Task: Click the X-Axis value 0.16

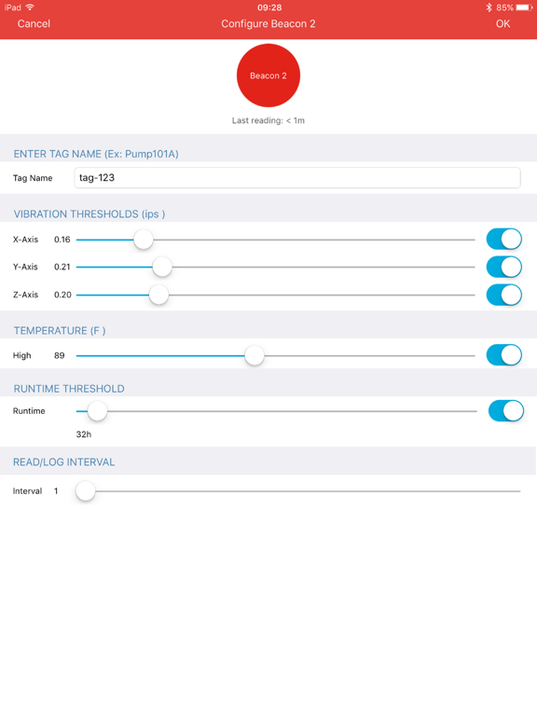Action: (x=62, y=240)
